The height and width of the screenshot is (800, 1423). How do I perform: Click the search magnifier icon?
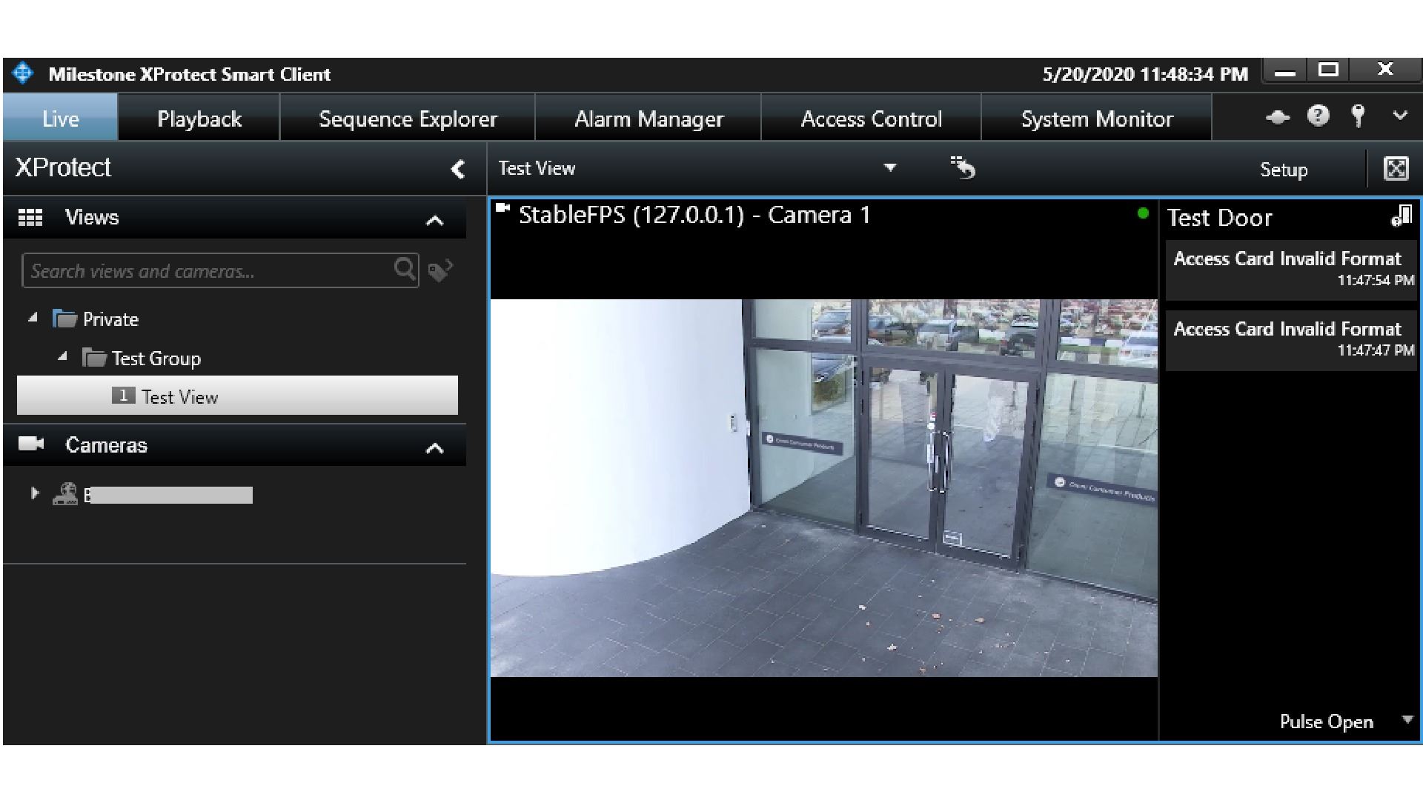[405, 270]
